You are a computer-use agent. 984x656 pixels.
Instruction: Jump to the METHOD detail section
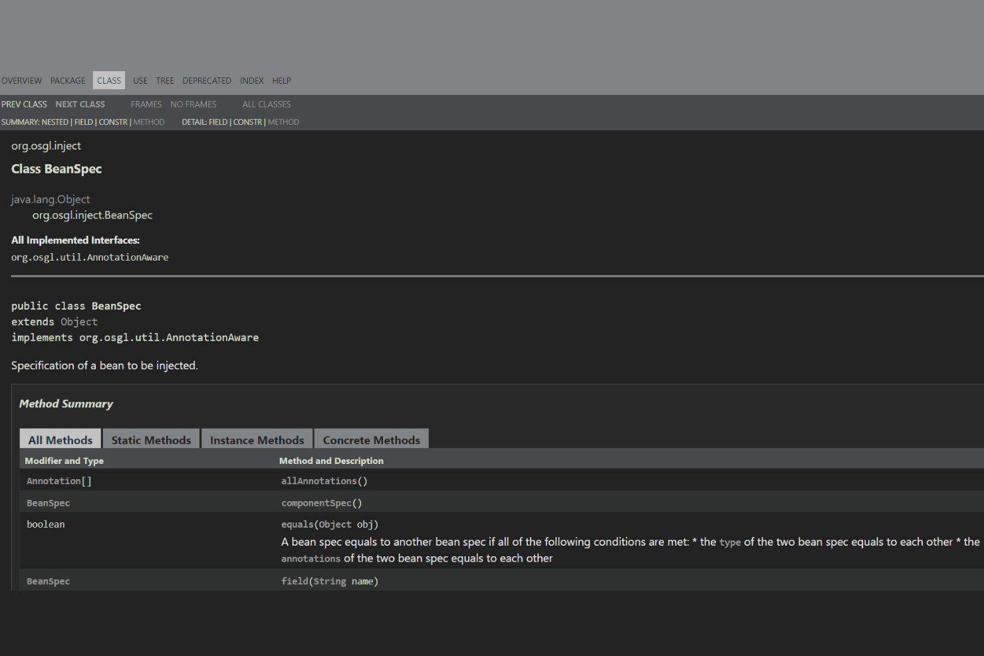coord(284,122)
